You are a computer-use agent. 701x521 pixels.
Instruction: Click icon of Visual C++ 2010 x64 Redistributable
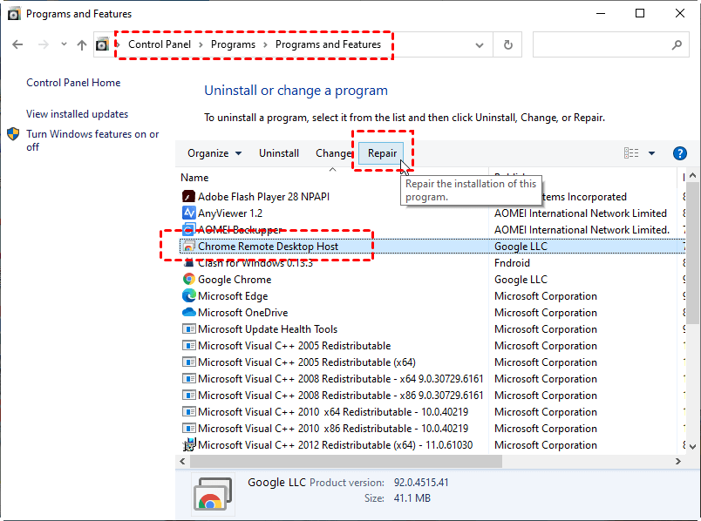pos(188,411)
